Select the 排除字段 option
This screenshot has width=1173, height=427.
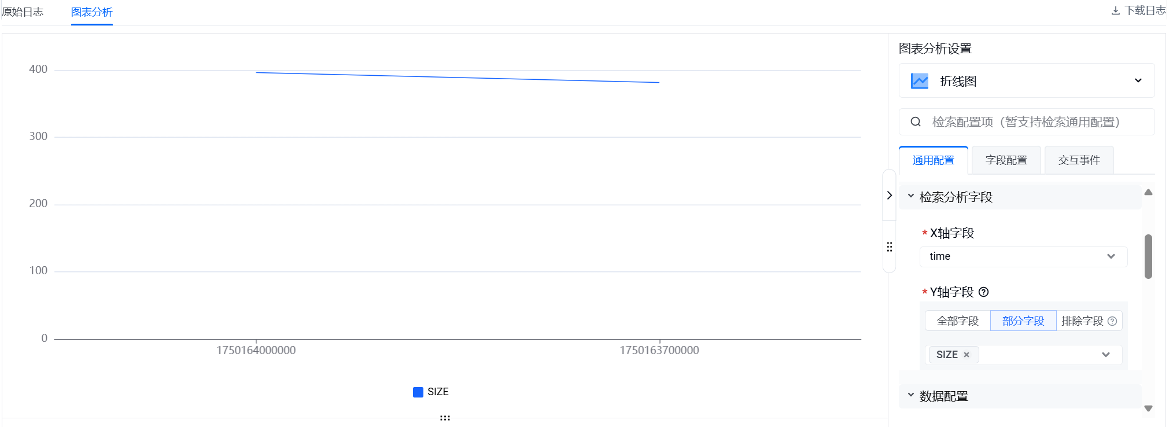(1082, 321)
